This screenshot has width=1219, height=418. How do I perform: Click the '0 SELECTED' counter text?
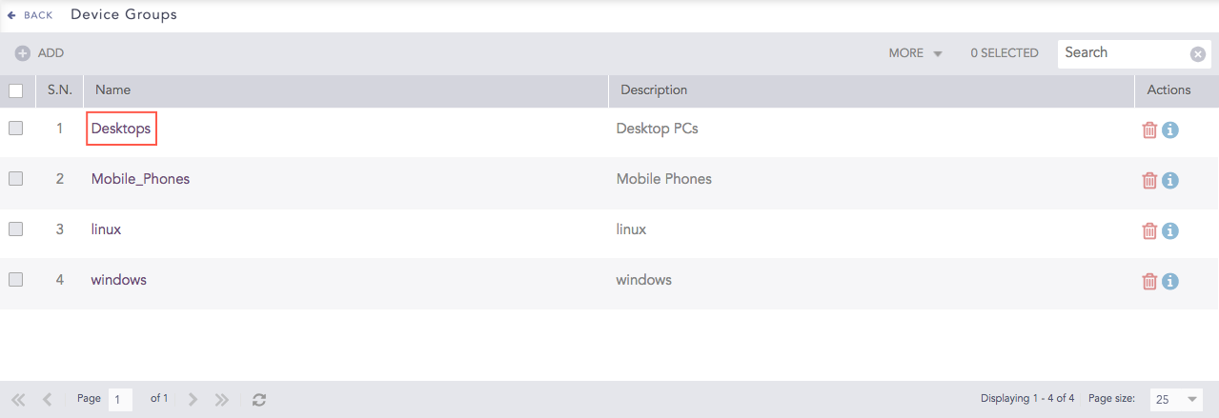coord(1005,53)
